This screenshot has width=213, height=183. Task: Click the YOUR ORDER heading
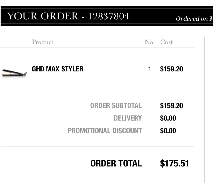click(43, 17)
